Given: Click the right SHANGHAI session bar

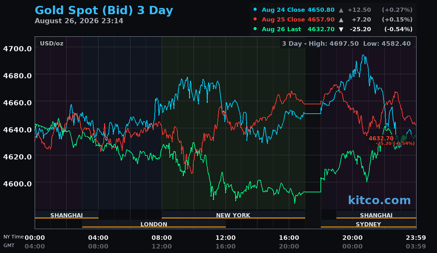Looking at the screenshot, I should pyautogui.click(x=376, y=215).
